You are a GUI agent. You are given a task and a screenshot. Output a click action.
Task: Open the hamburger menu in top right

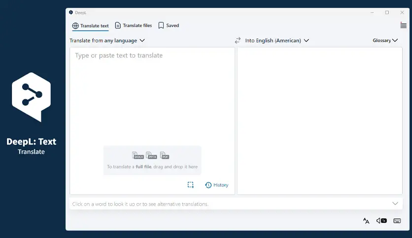(403, 26)
